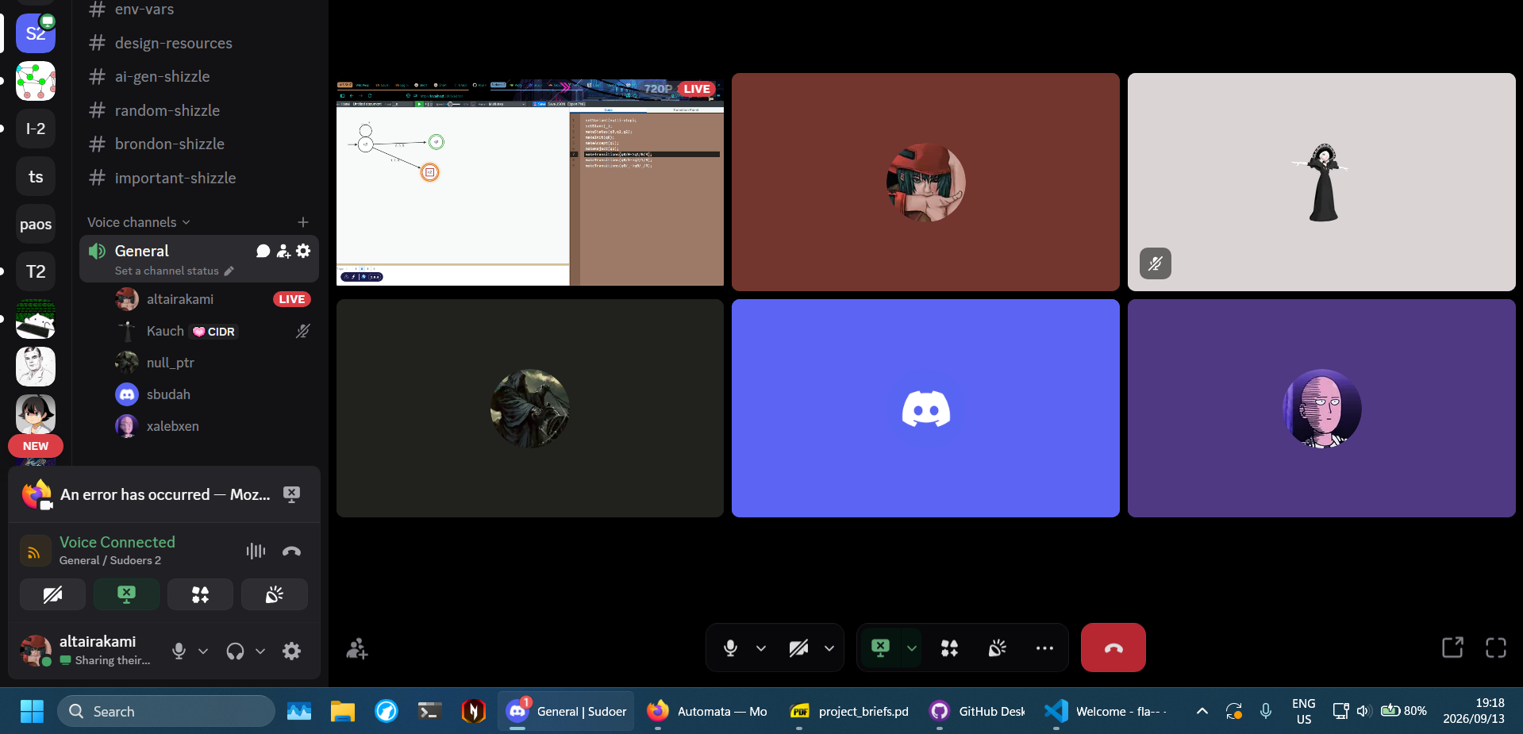The width and height of the screenshot is (1523, 734).
Task: Toggle camera in bottom call controls
Action: click(x=798, y=648)
